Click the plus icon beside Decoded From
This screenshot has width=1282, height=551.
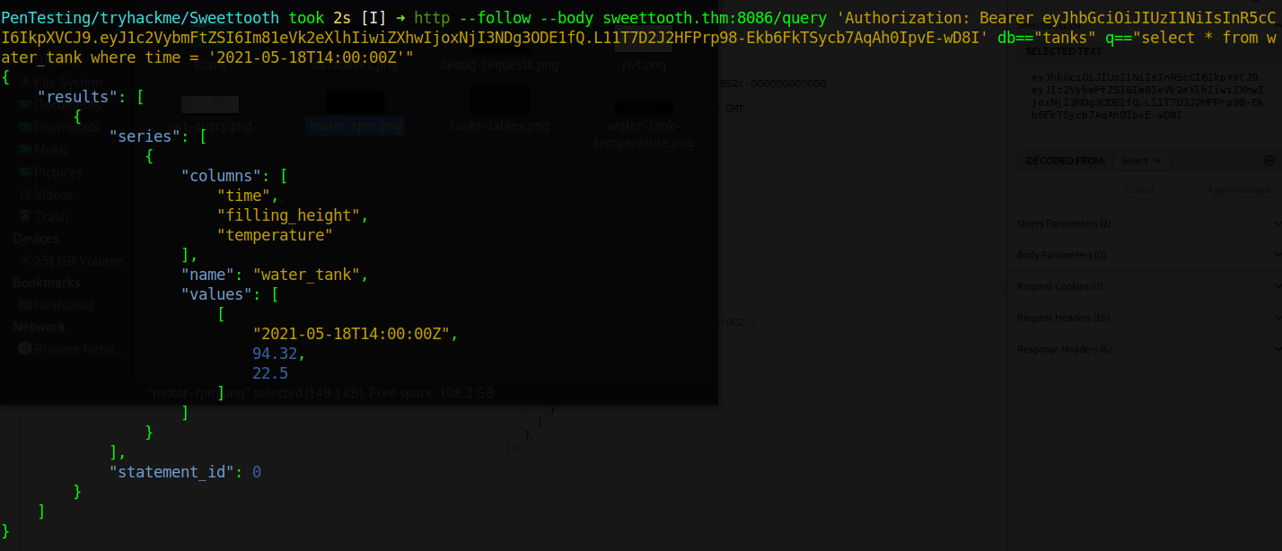1269,161
